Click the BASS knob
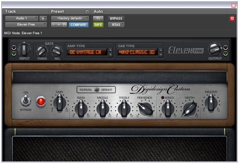Viewport: 240px width, 163px height. (x=81, y=108)
